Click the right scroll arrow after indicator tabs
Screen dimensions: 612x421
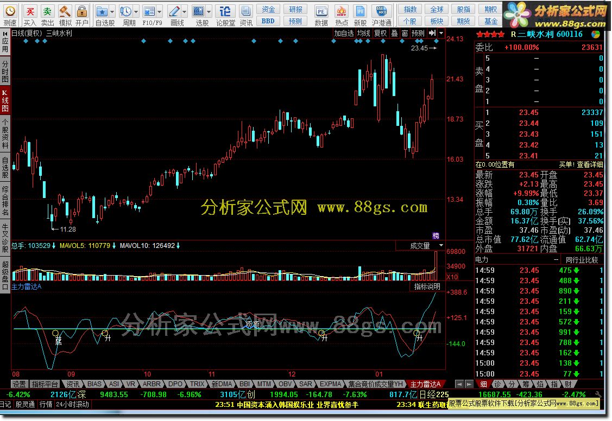click(x=469, y=384)
